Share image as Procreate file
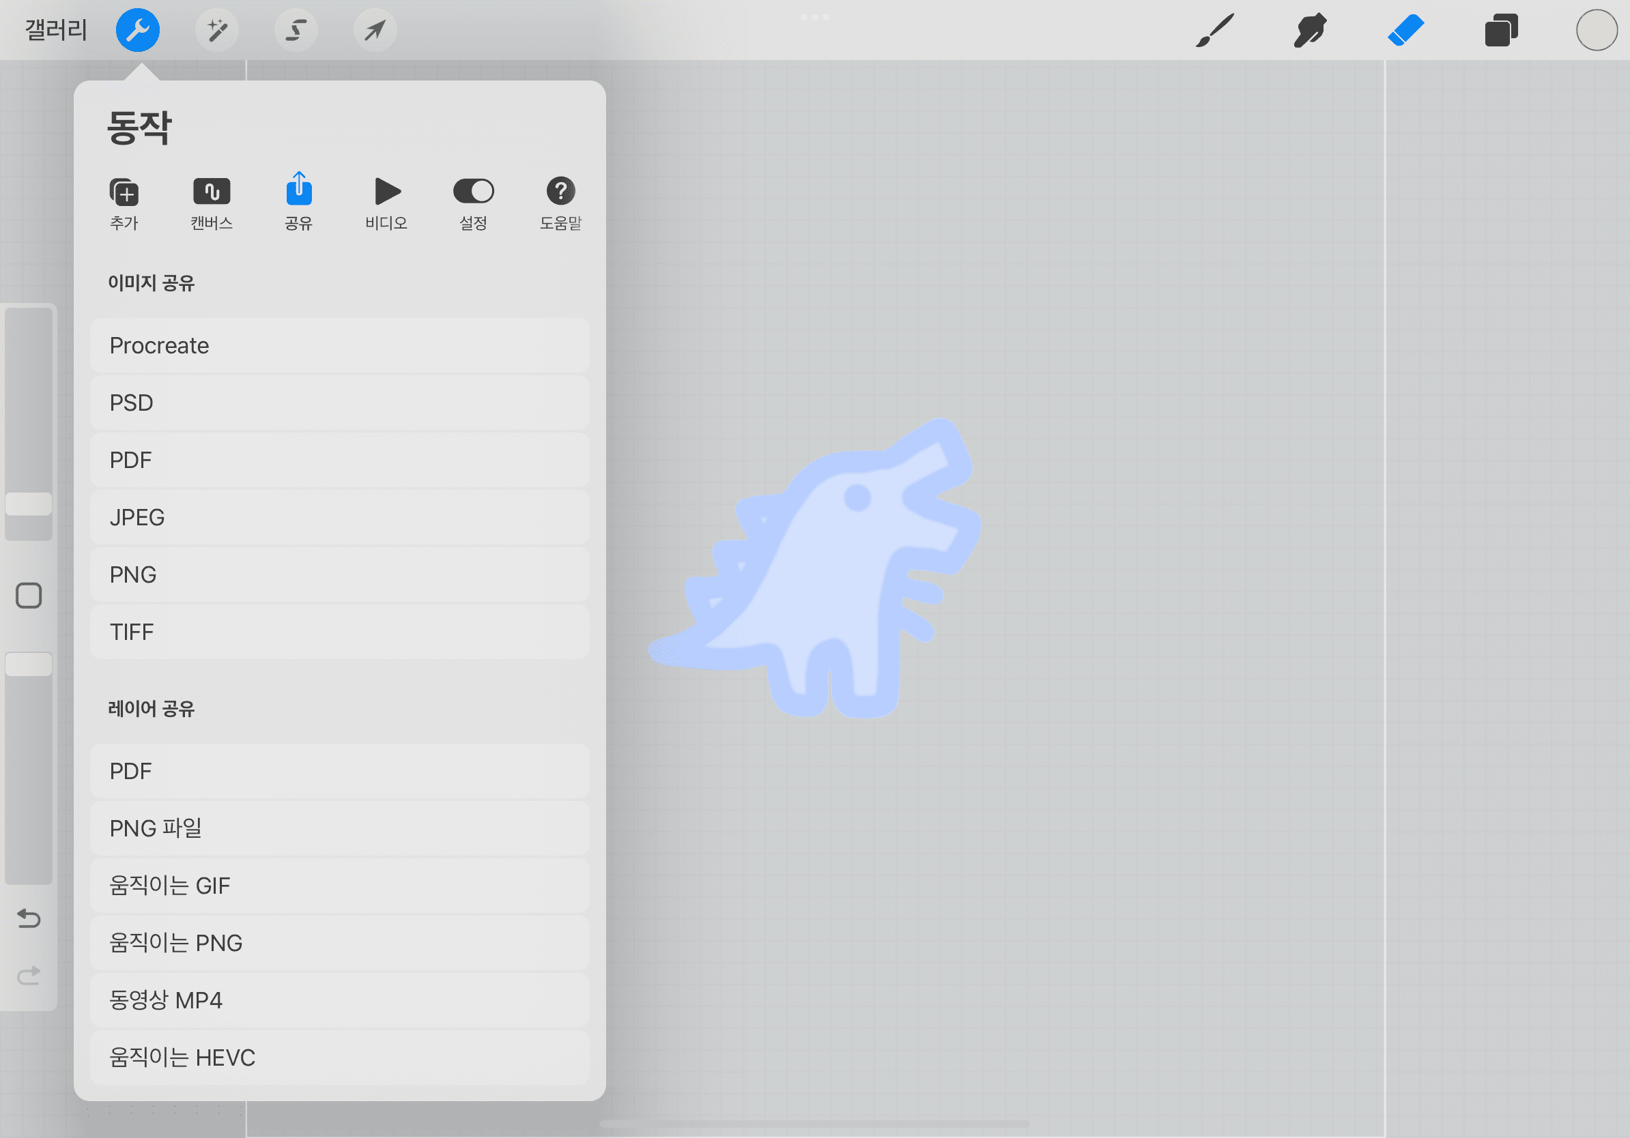The width and height of the screenshot is (1630, 1138). pos(339,345)
